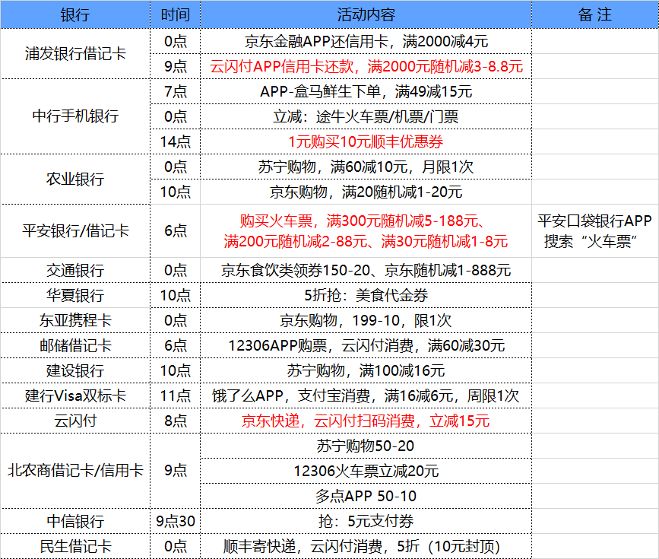The image size is (659, 559).
Task: Click the 苏宁购物 满100减16元 cell
Action: coord(366,370)
